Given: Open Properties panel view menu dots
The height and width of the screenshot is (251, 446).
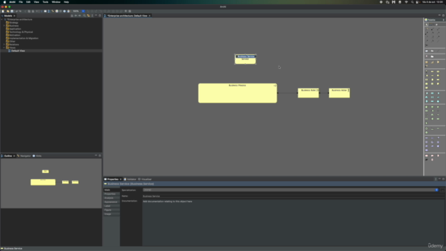Looking at the screenshot, I should (436, 179).
